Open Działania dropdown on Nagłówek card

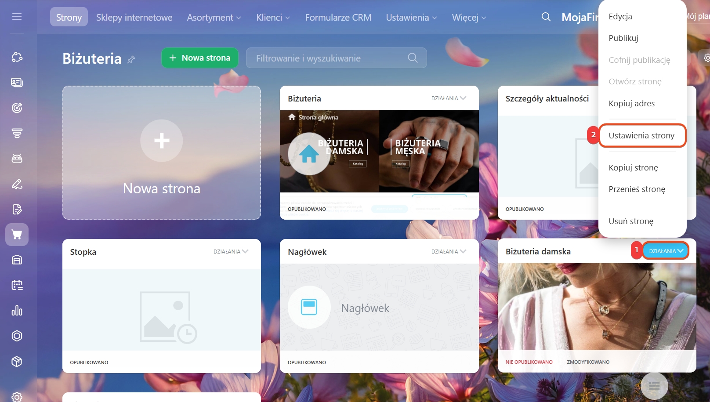point(449,252)
